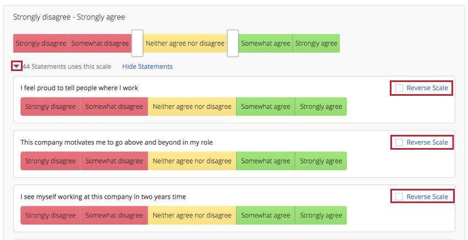The height and width of the screenshot is (240, 468).
Task: Enable Reverse Scale checkbox for 'I feel proud' statement
Action: point(399,88)
